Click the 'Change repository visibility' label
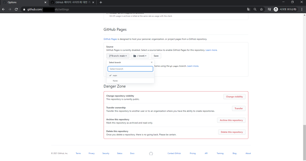This screenshot has width=306, height=161. [x=120, y=96]
